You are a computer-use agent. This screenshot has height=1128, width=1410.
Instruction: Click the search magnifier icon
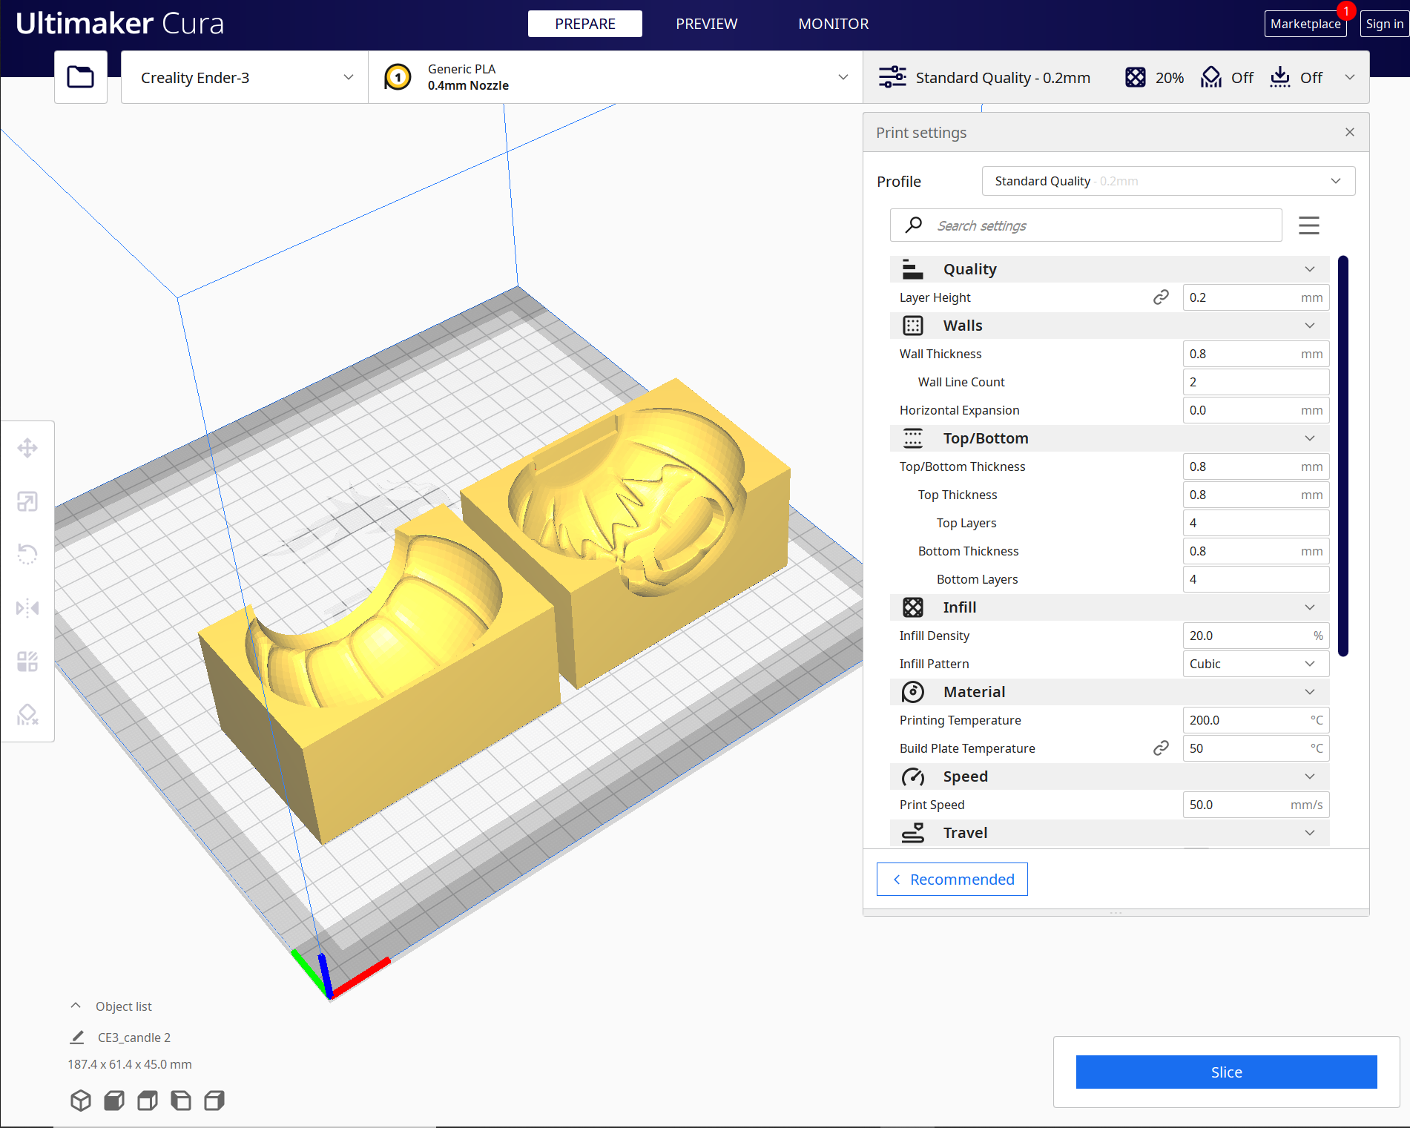pos(914,225)
